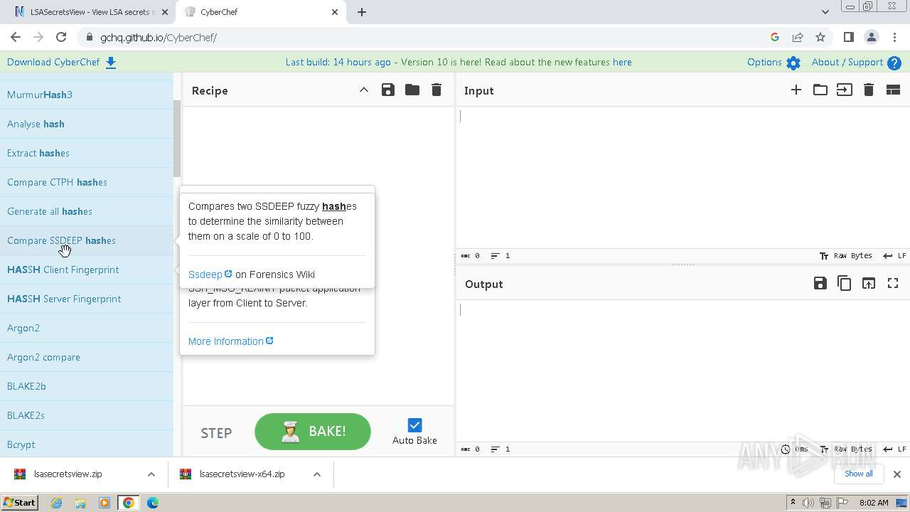Select Argon2 compare operation

(x=87, y=357)
